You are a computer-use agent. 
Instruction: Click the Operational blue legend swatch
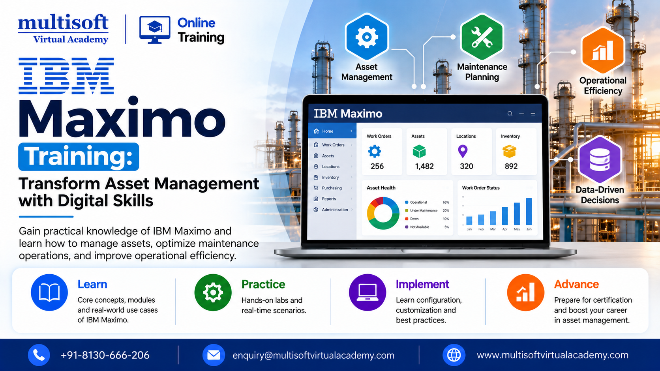(407, 202)
